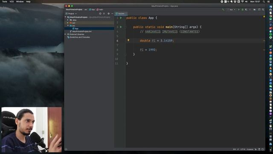
Task: Click the build project hammer icon
Action: point(223,9)
